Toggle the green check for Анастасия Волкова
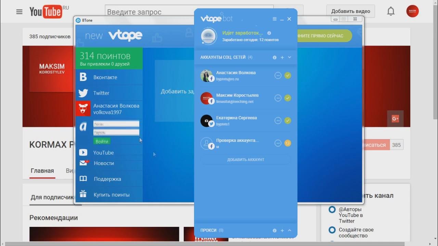 click(288, 76)
